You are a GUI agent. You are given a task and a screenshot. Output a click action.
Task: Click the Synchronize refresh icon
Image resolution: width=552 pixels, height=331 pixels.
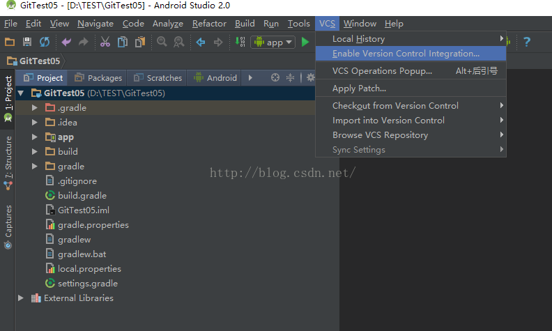point(45,42)
